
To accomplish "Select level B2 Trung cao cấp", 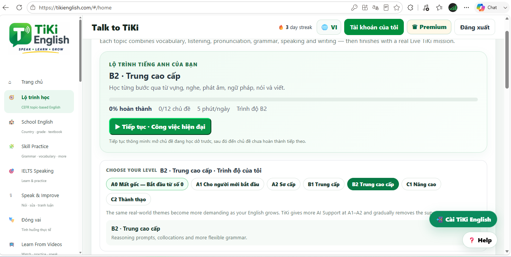I will 373,184.
